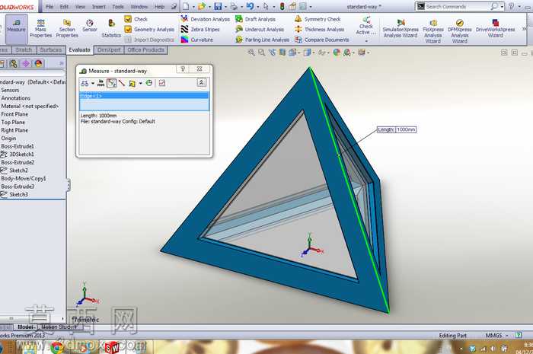Select the Measure tool in the ribbon
The width and height of the screenshot is (533, 354).
point(16,28)
